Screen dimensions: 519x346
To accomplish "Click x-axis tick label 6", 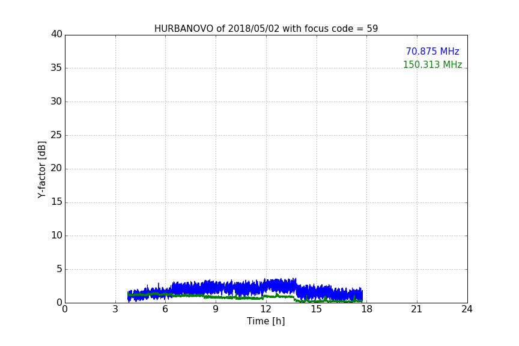I will point(166,309).
